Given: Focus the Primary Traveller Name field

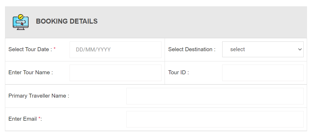Looking at the screenshot, I should click(x=215, y=96).
